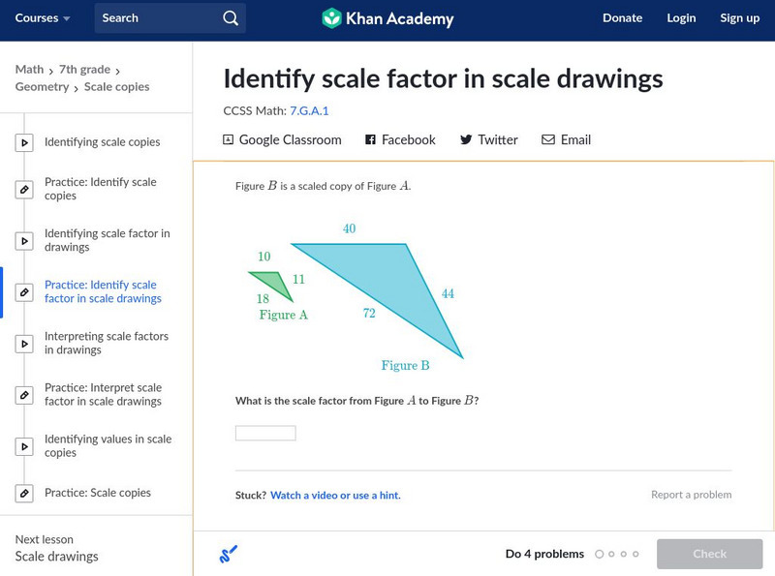Click the search magnifier icon
This screenshot has width=775, height=576.
(230, 18)
